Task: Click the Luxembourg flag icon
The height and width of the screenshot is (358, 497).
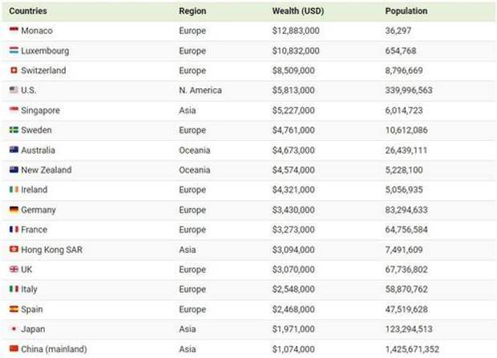Action: (14, 50)
